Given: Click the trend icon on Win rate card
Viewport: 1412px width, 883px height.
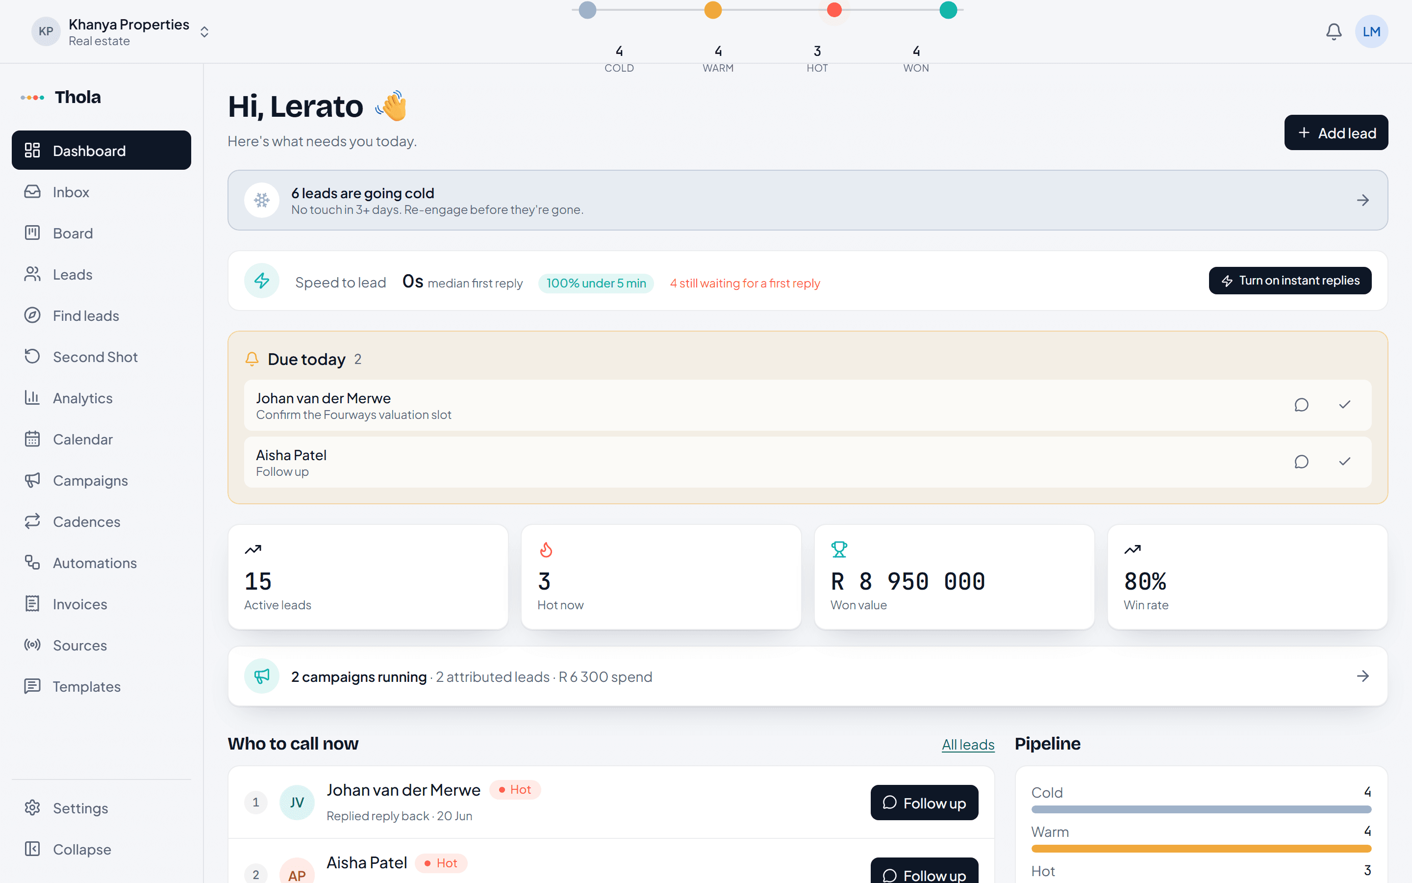Looking at the screenshot, I should pos(1133,549).
